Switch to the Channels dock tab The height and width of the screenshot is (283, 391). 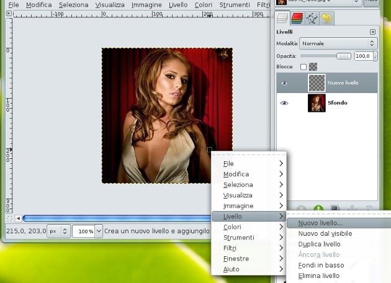[x=297, y=18]
